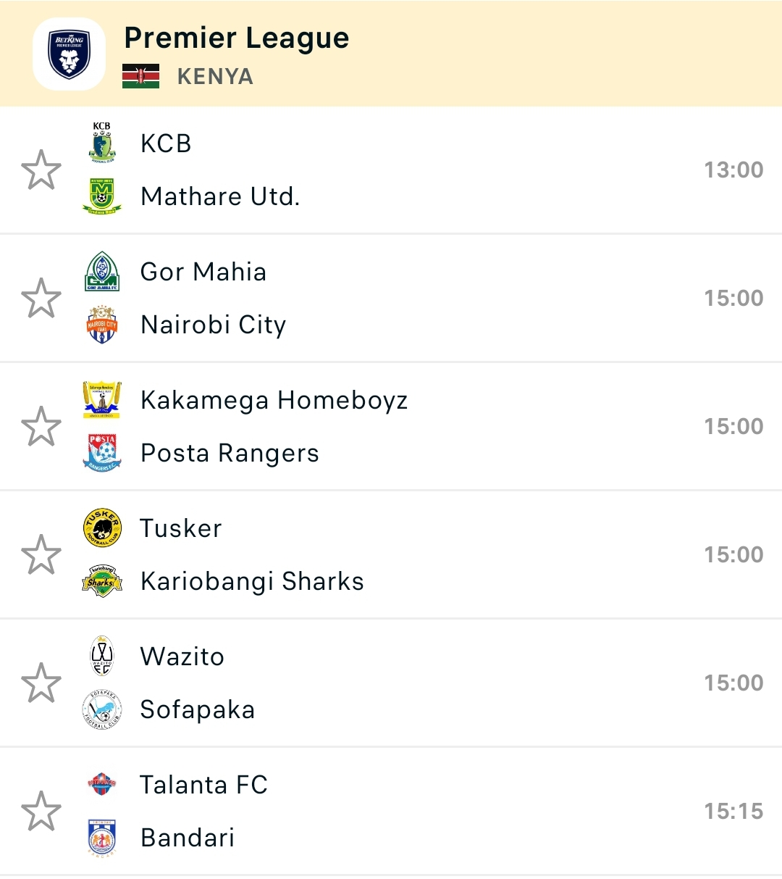Select the Tusker club logo

[x=102, y=528]
